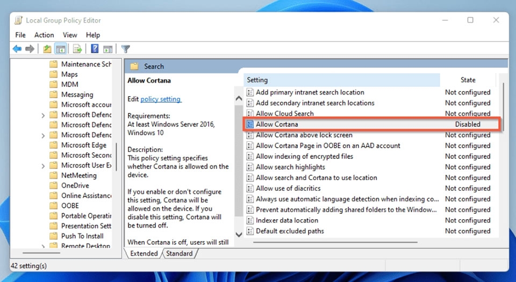
Task: Click the Maps folder icon in tree
Action: tap(53, 74)
